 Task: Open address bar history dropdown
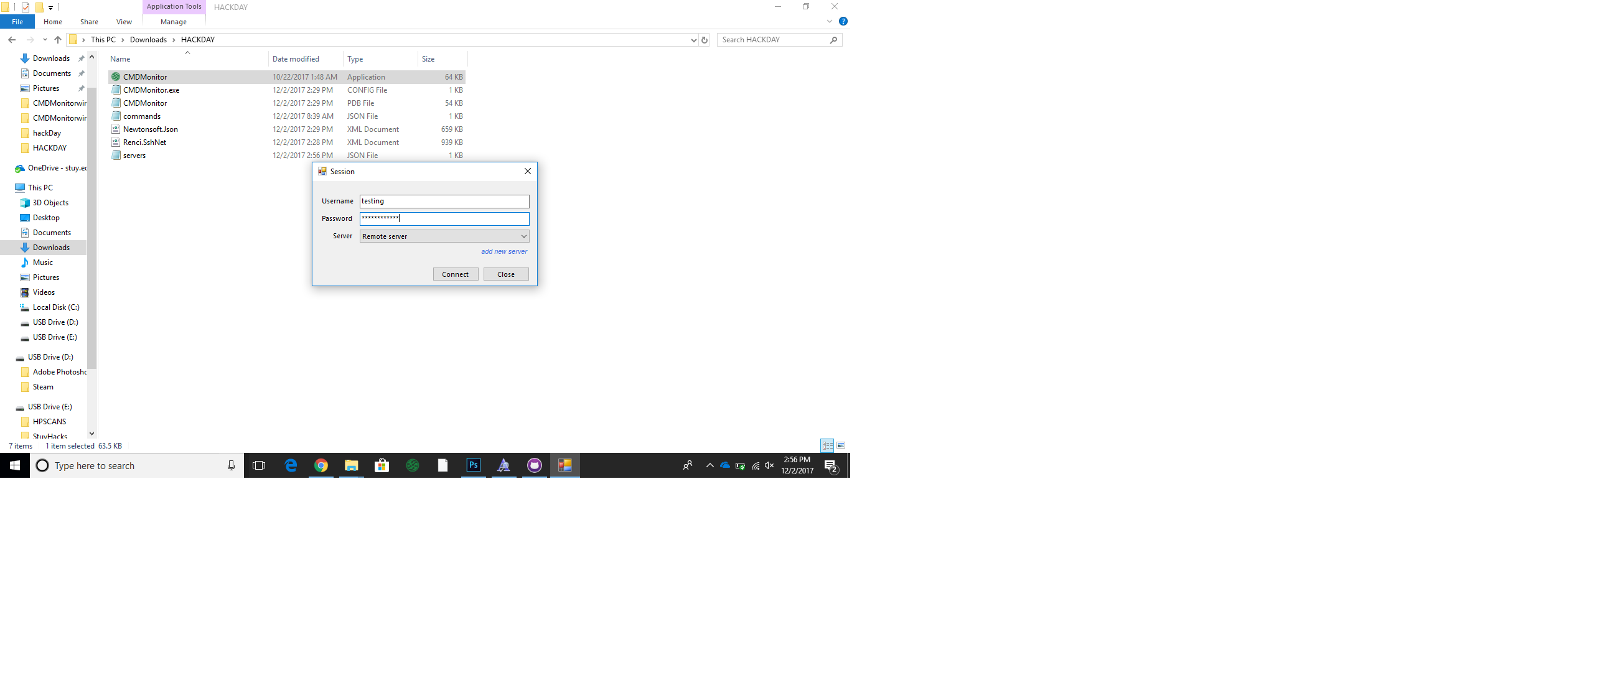[693, 40]
